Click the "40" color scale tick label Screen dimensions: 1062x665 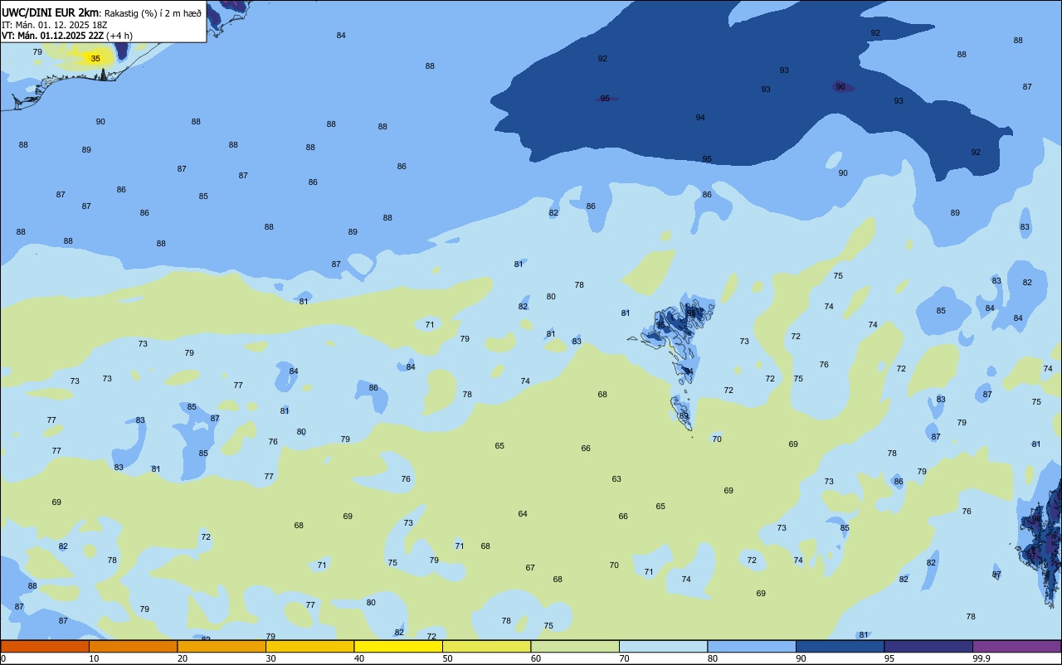pyautogui.click(x=359, y=658)
